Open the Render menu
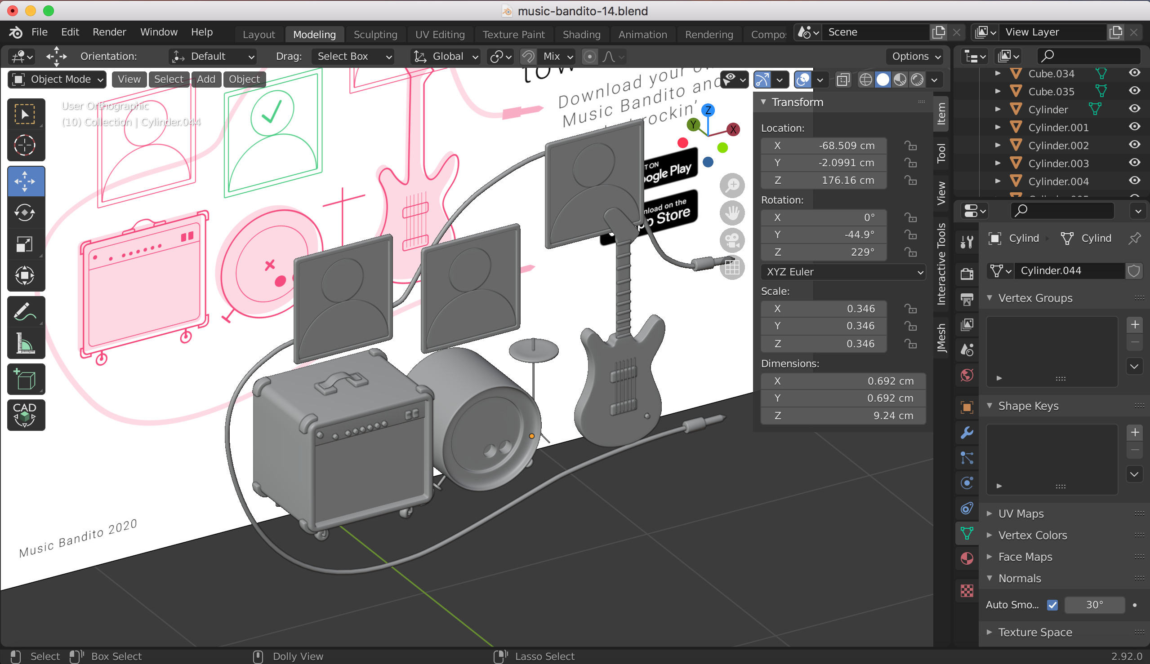1150x664 pixels. coord(109,32)
